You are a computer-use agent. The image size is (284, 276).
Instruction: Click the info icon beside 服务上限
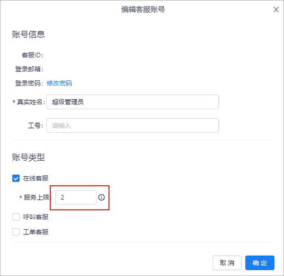(101, 198)
